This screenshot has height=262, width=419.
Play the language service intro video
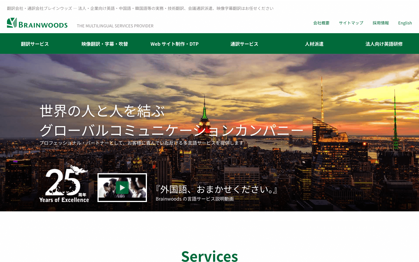tap(122, 188)
